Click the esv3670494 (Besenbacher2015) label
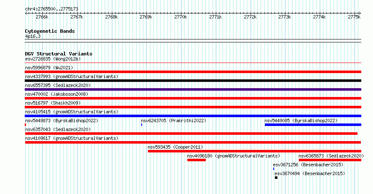This screenshot has height=194, width=373. 310,173
